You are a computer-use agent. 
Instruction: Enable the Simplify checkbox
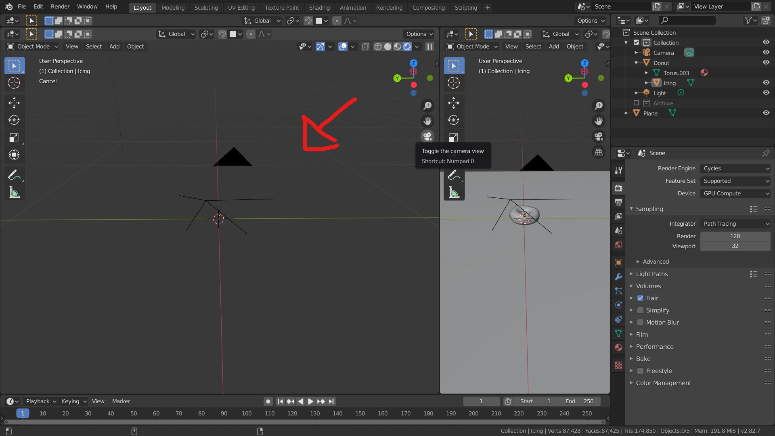[640, 310]
